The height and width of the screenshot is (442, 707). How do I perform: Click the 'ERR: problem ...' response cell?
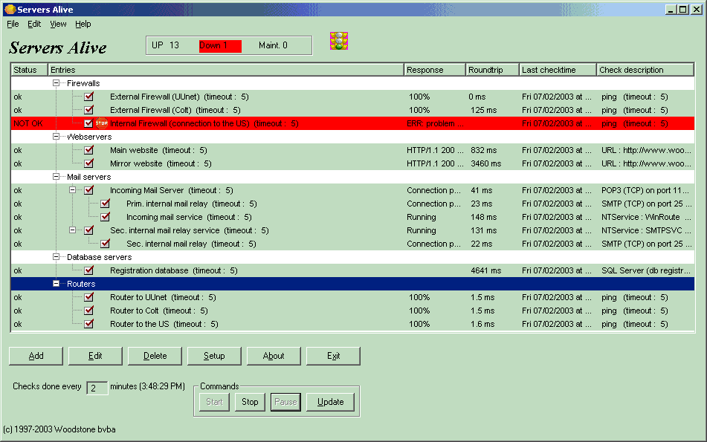pos(435,123)
